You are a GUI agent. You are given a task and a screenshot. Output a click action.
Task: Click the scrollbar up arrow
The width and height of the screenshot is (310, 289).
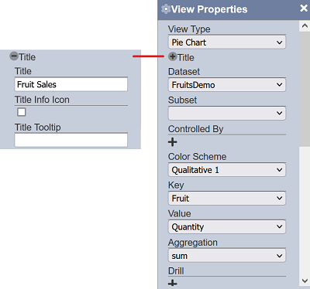(305, 25)
